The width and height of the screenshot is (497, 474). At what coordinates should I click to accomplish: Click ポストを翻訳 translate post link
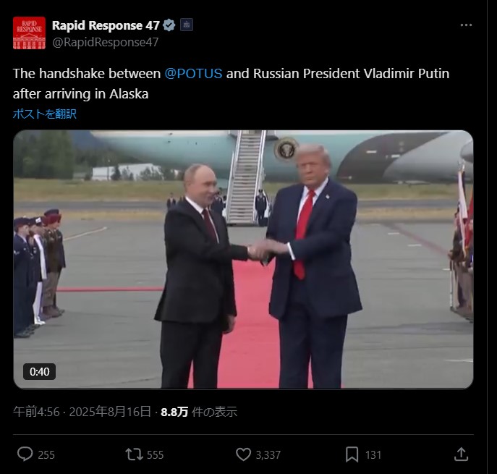pos(45,114)
